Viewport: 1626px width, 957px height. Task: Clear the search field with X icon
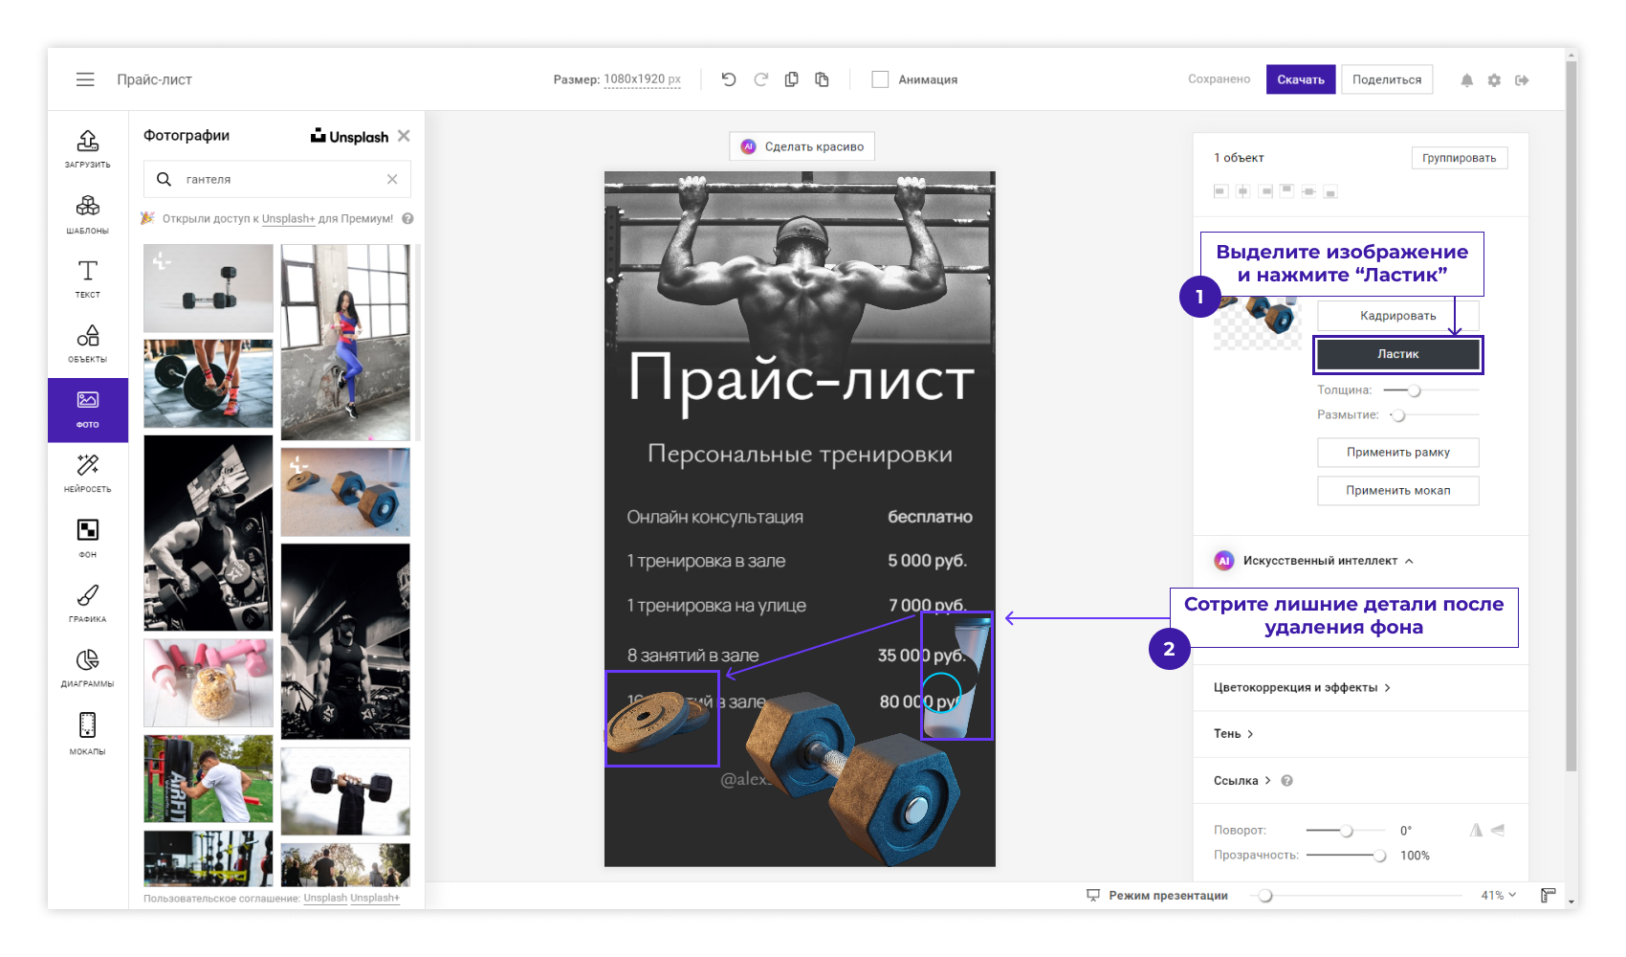392,179
